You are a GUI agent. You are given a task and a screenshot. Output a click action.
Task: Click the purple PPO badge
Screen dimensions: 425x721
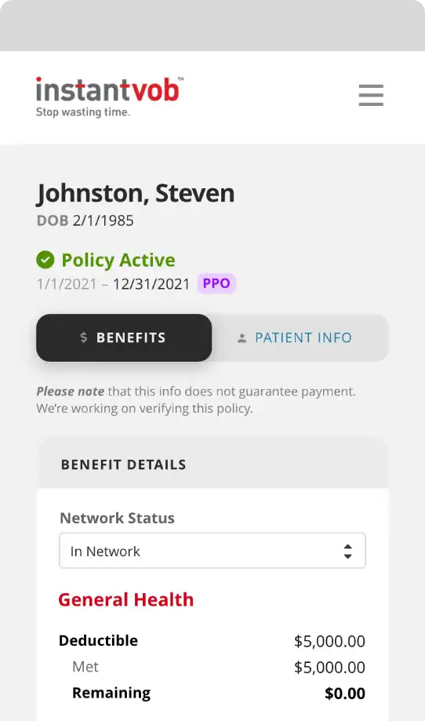(x=216, y=283)
